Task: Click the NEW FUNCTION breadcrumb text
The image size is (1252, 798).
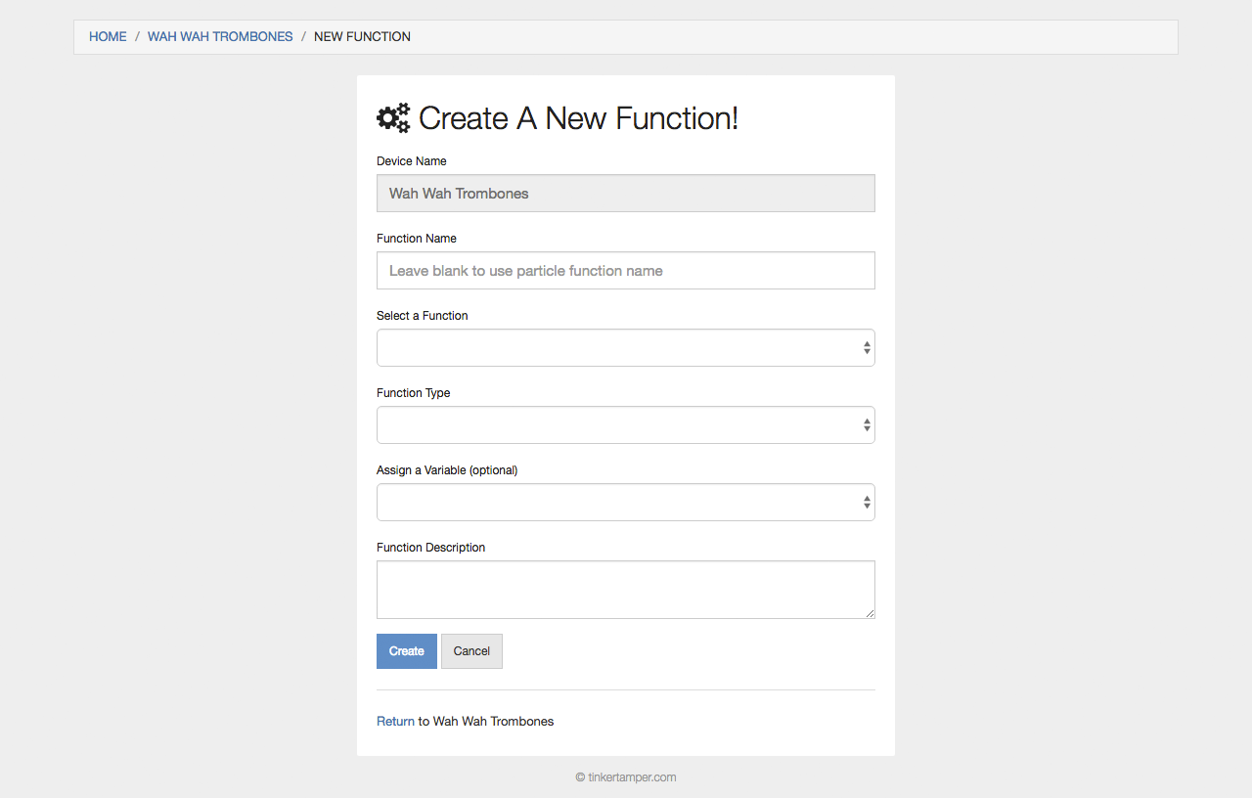Action: click(362, 36)
